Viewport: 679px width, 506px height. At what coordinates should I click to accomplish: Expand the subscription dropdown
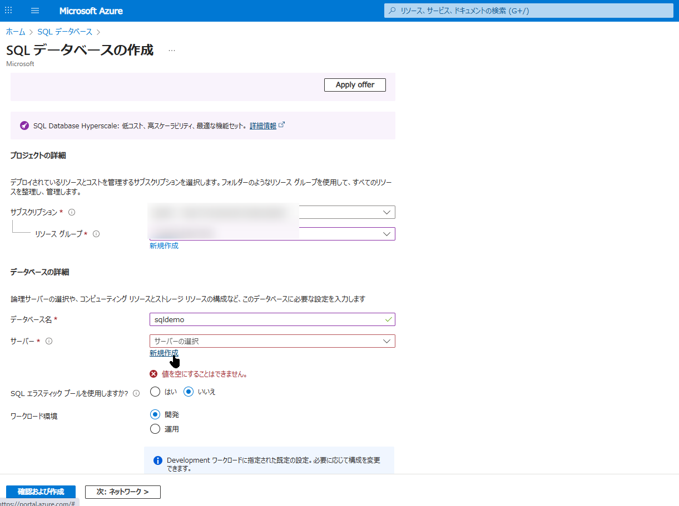pyautogui.click(x=386, y=212)
